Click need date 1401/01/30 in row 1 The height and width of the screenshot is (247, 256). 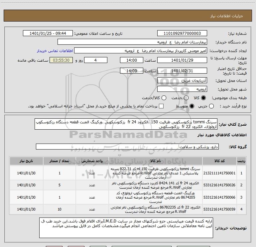pos(26,173)
